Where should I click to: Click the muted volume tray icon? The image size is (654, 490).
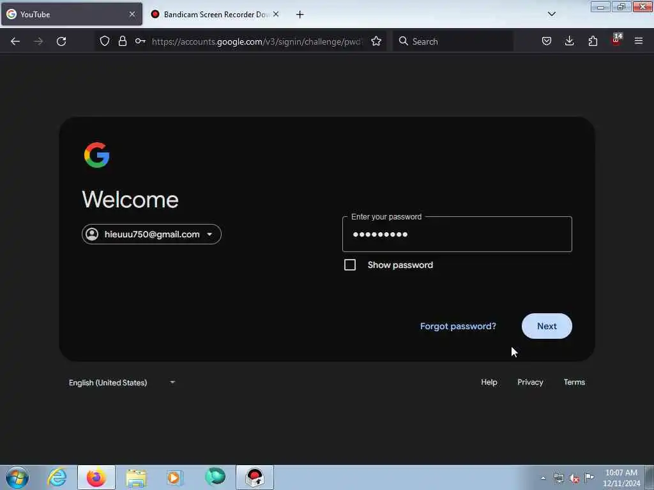click(574, 478)
